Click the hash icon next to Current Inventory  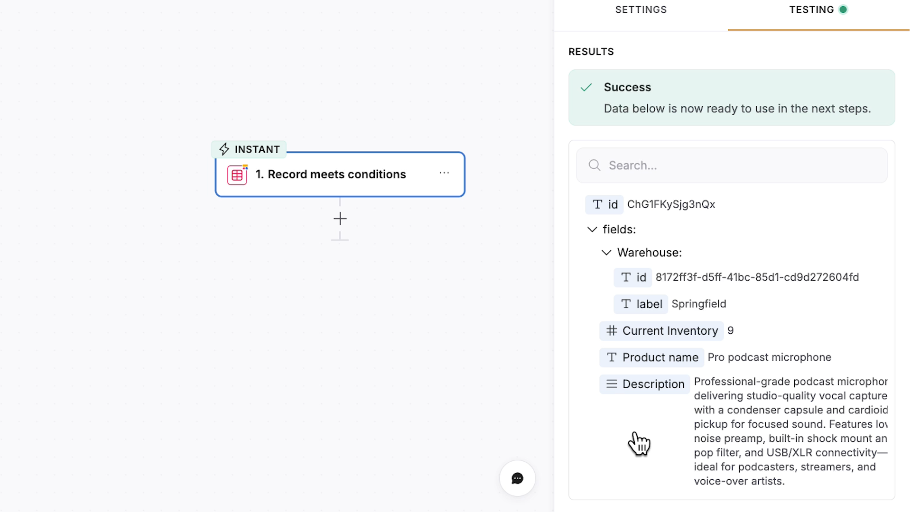coord(612,330)
